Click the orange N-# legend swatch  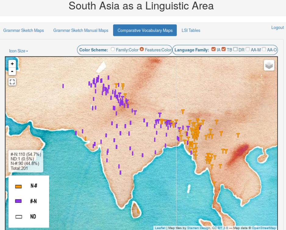tap(19, 186)
